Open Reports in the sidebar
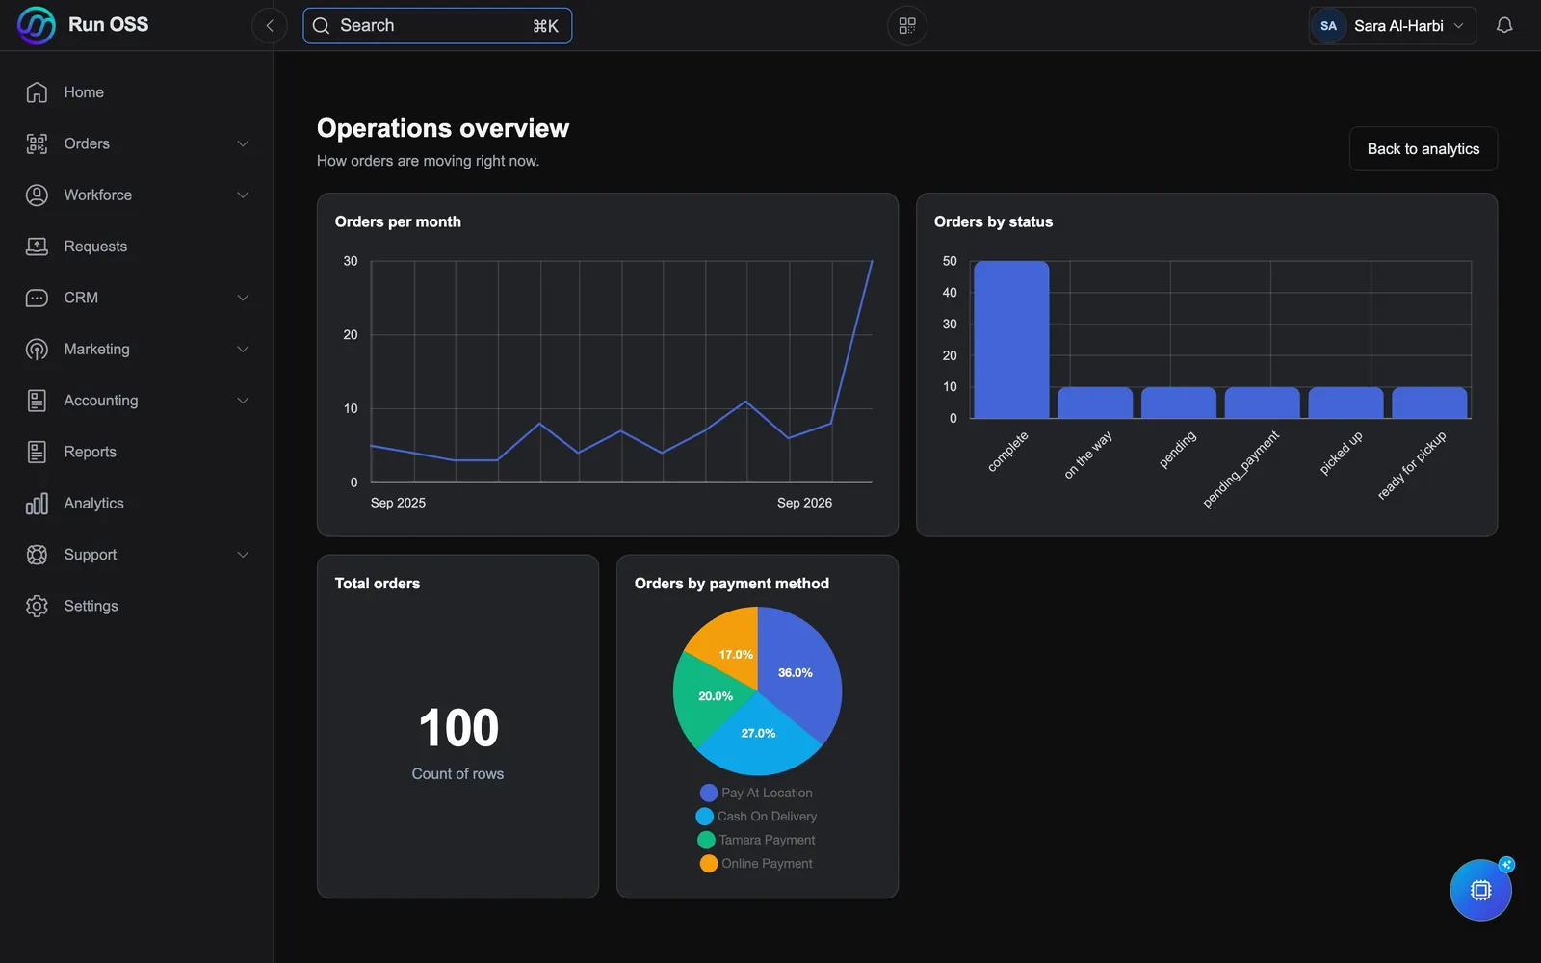This screenshot has height=963, width=1541. 137,452
